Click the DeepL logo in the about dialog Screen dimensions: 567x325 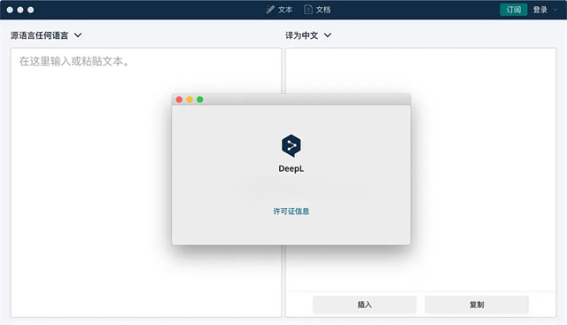291,146
